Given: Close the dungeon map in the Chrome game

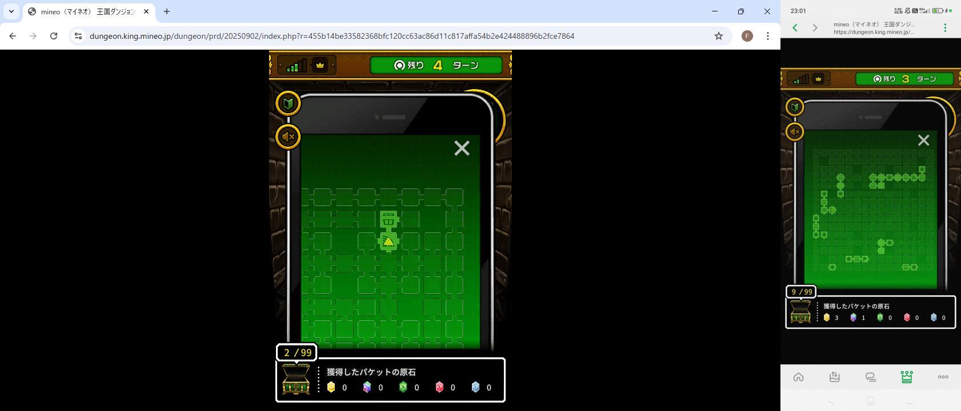Looking at the screenshot, I should point(462,148).
